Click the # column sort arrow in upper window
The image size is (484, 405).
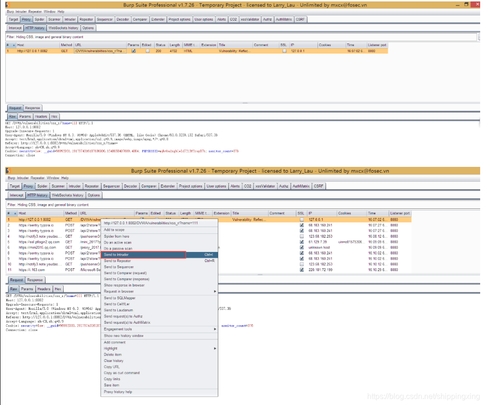pyautogui.click(x=13, y=45)
